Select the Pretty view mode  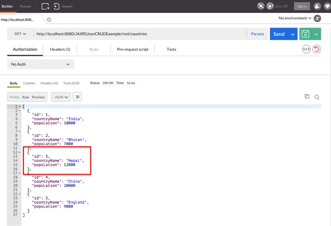14,97
